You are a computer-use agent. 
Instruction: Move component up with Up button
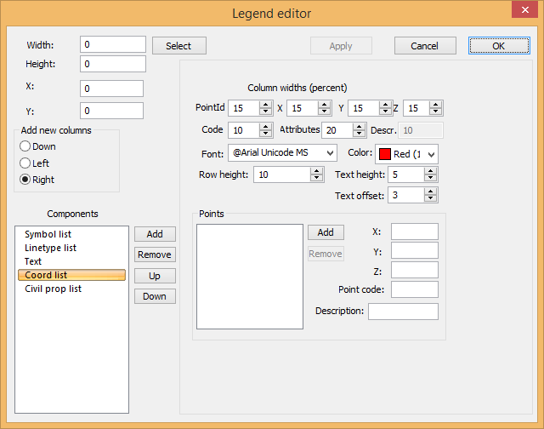click(155, 276)
